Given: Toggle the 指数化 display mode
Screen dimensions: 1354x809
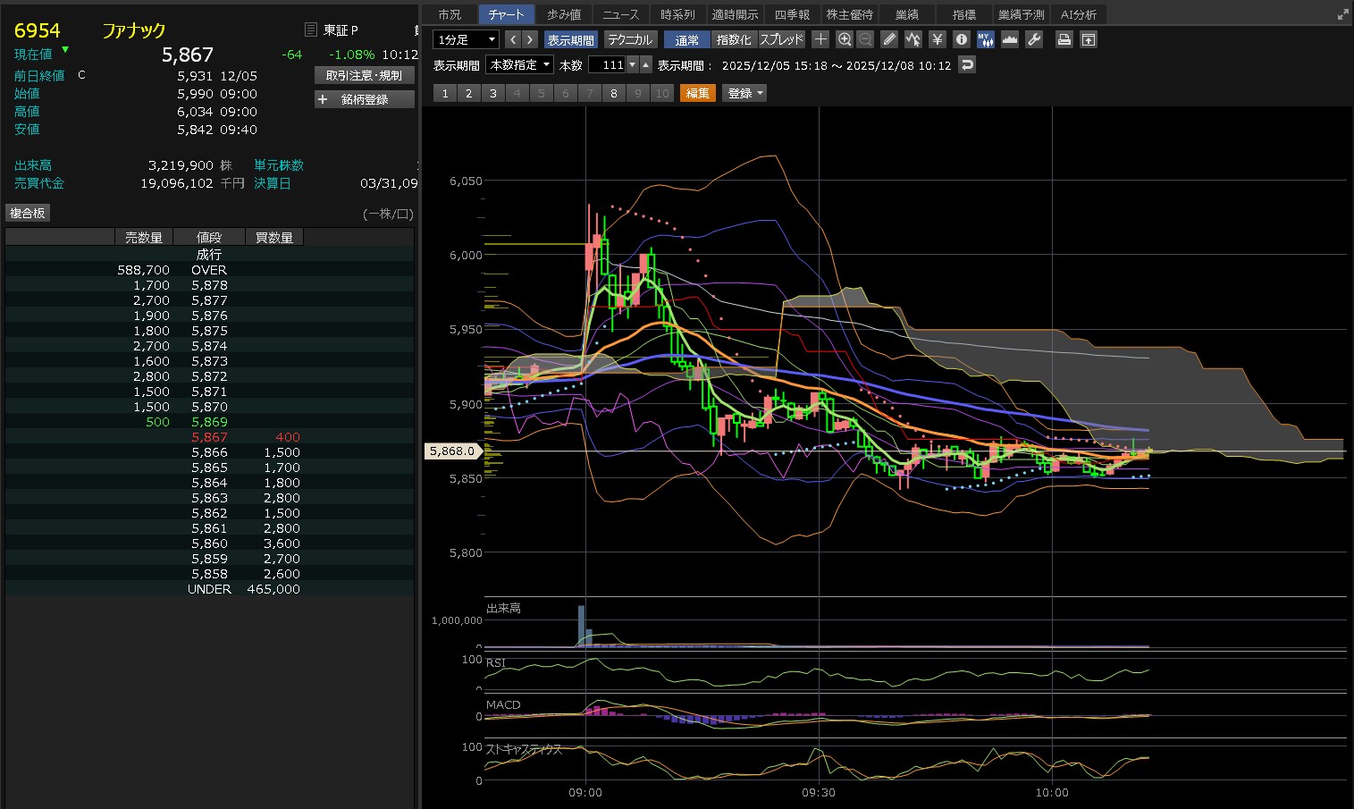Looking at the screenshot, I should [x=734, y=39].
